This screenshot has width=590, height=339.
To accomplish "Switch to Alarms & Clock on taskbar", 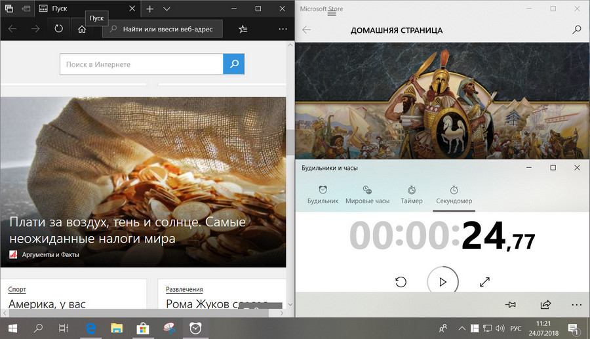I will coord(195,329).
